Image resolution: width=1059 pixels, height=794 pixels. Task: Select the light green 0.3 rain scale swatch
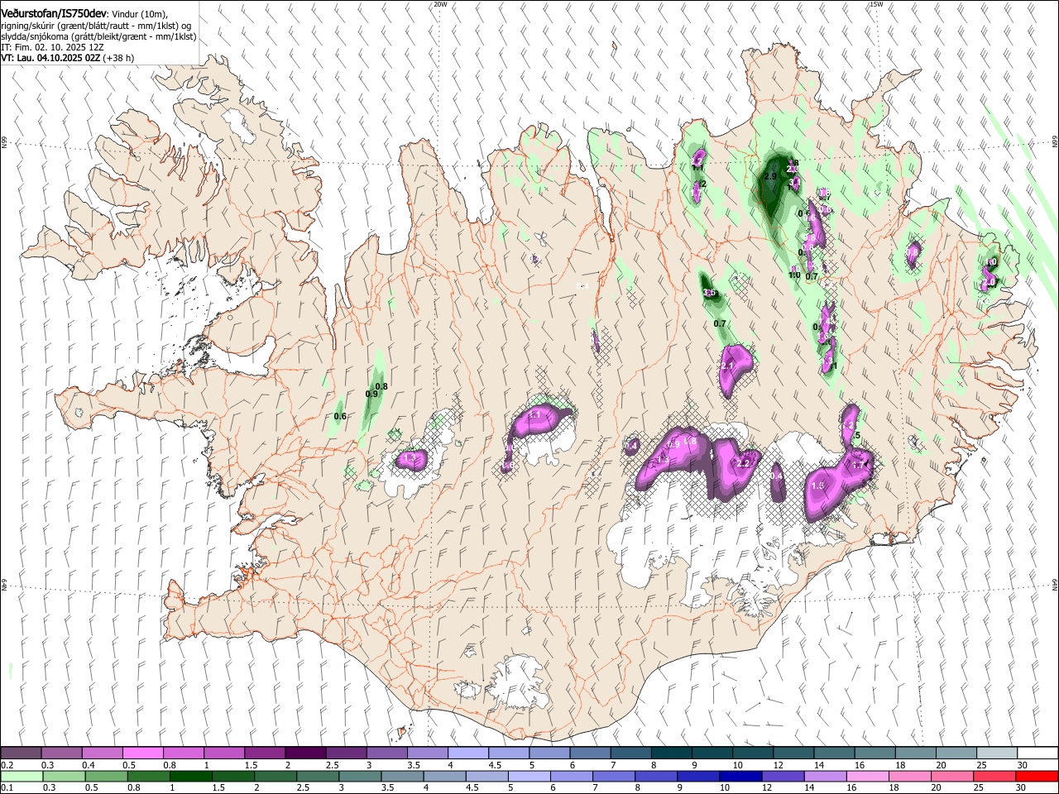(63, 775)
